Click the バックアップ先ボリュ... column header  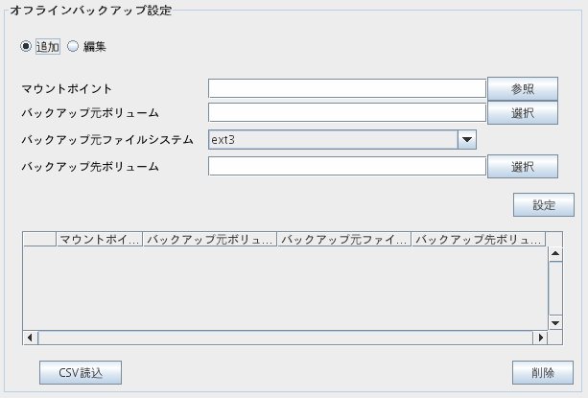479,240
